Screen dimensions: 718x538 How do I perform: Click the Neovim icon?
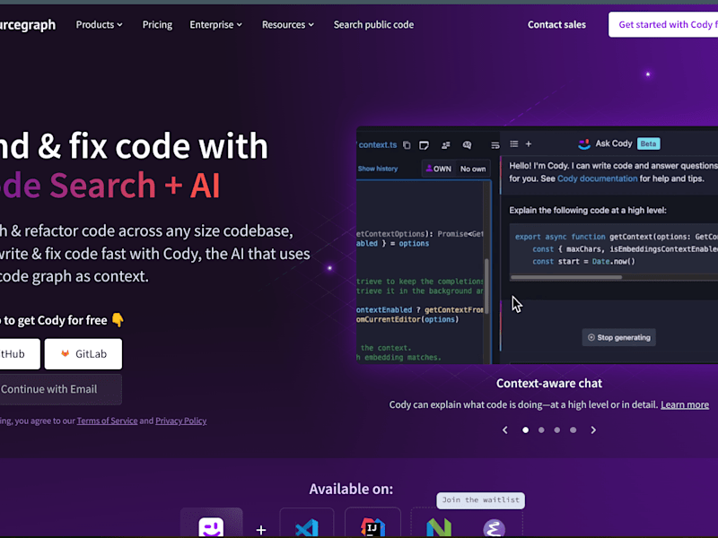point(439,527)
